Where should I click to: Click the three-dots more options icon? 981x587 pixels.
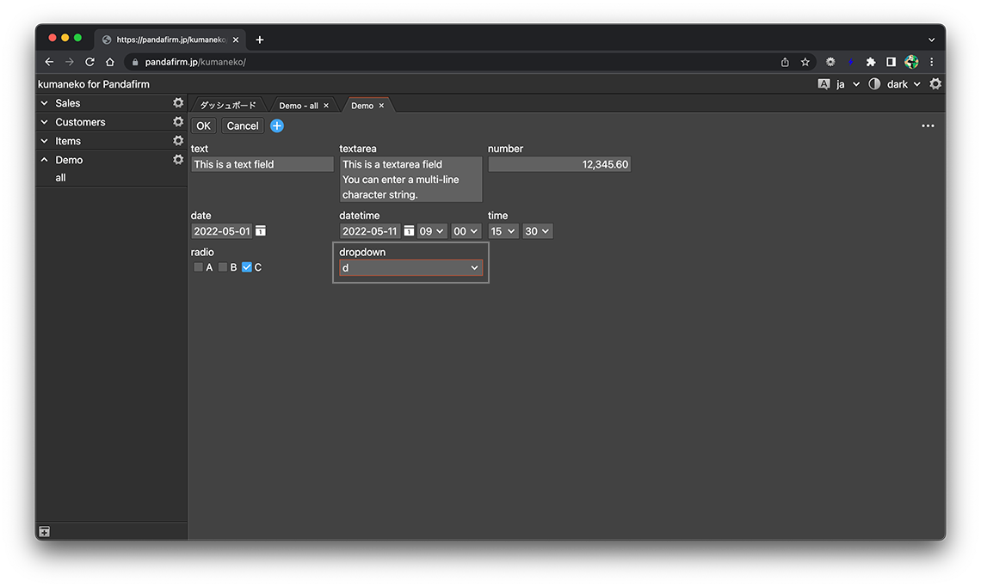[928, 125]
